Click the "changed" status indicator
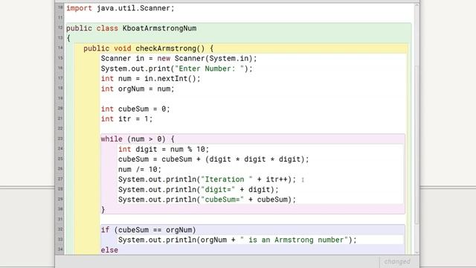Image resolution: width=476 pixels, height=268 pixels. (x=397, y=261)
